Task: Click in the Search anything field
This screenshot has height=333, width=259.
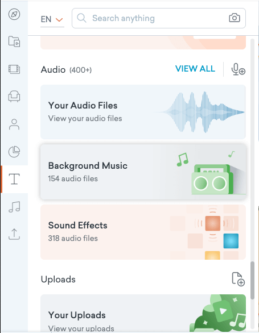Action: (159, 18)
